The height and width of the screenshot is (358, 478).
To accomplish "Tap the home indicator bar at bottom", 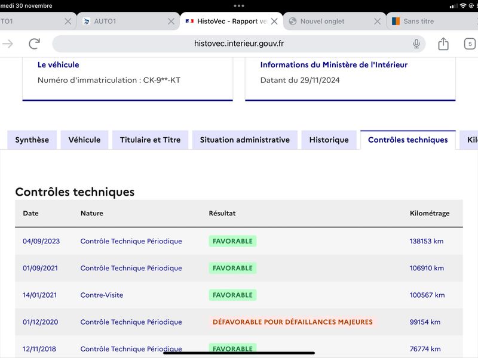I will 239,353.
